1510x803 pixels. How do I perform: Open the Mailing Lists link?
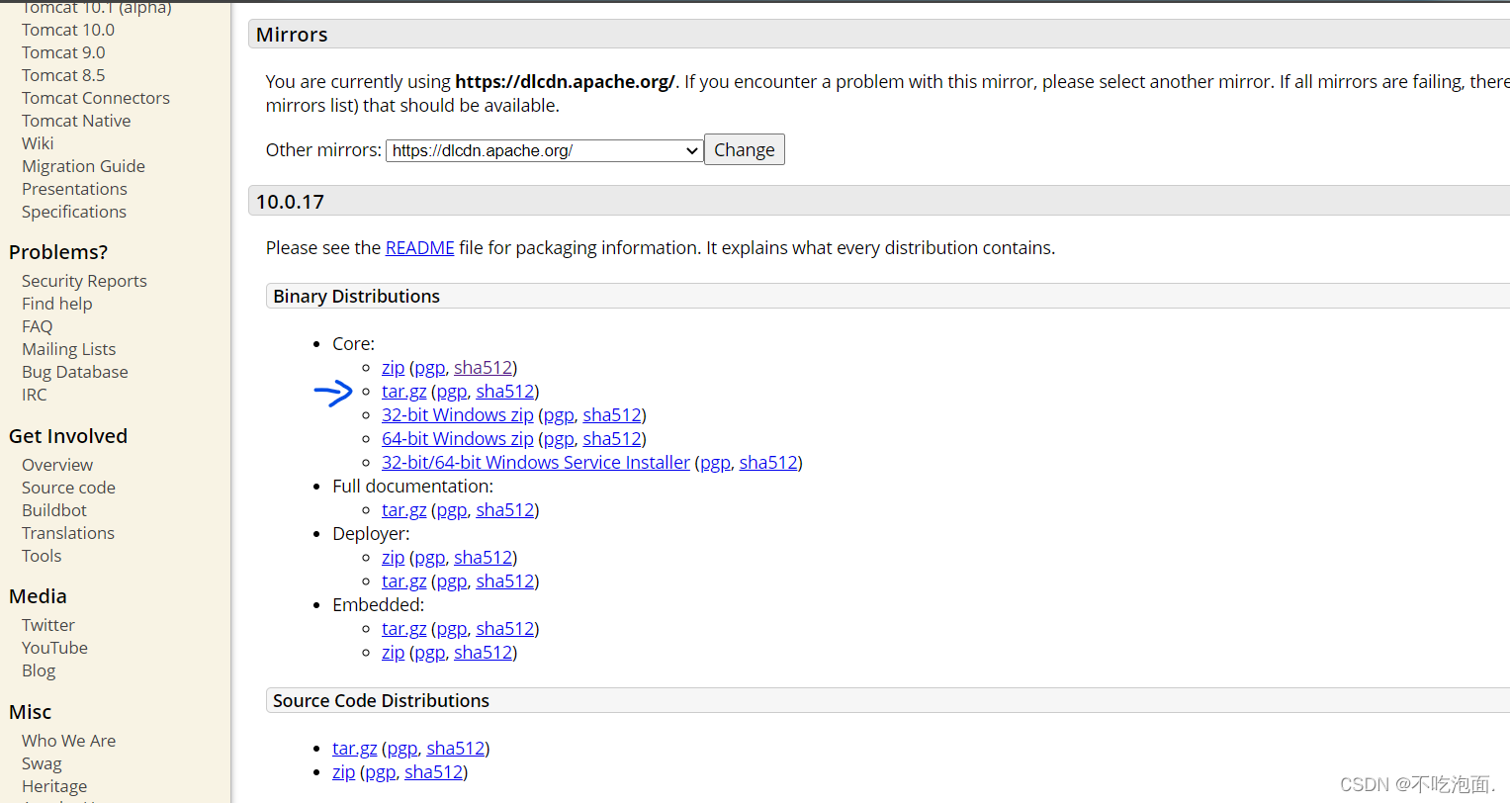coord(68,349)
